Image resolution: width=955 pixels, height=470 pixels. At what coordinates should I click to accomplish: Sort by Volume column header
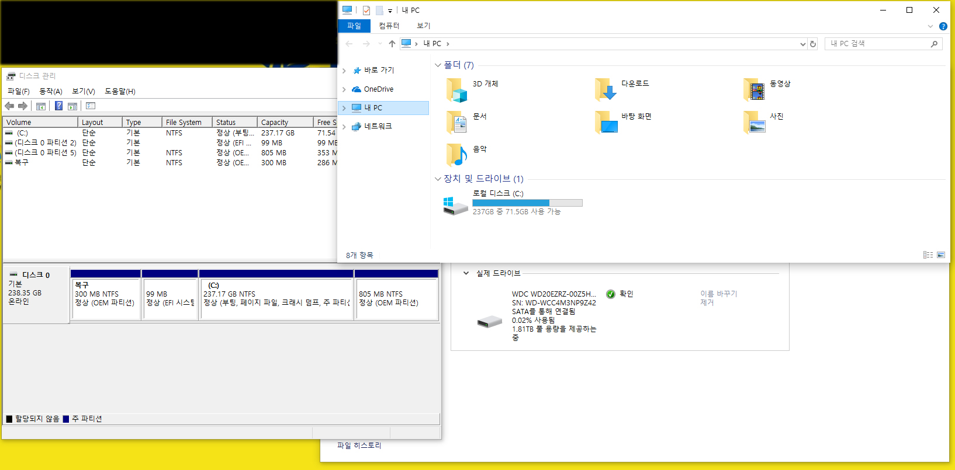pyautogui.click(x=40, y=122)
